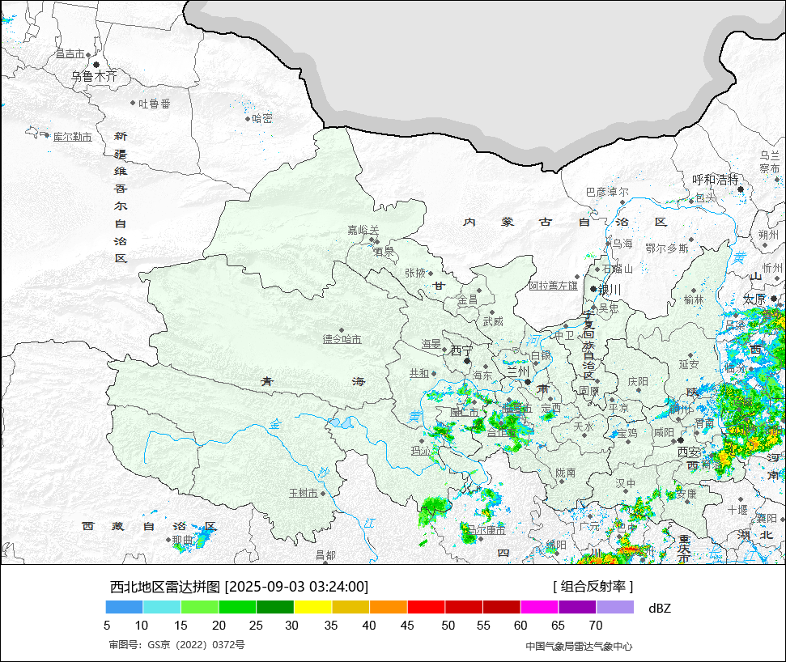The width and height of the screenshot is (786, 662).
Task: Click the 张掖 city label
Action: [x=415, y=273]
